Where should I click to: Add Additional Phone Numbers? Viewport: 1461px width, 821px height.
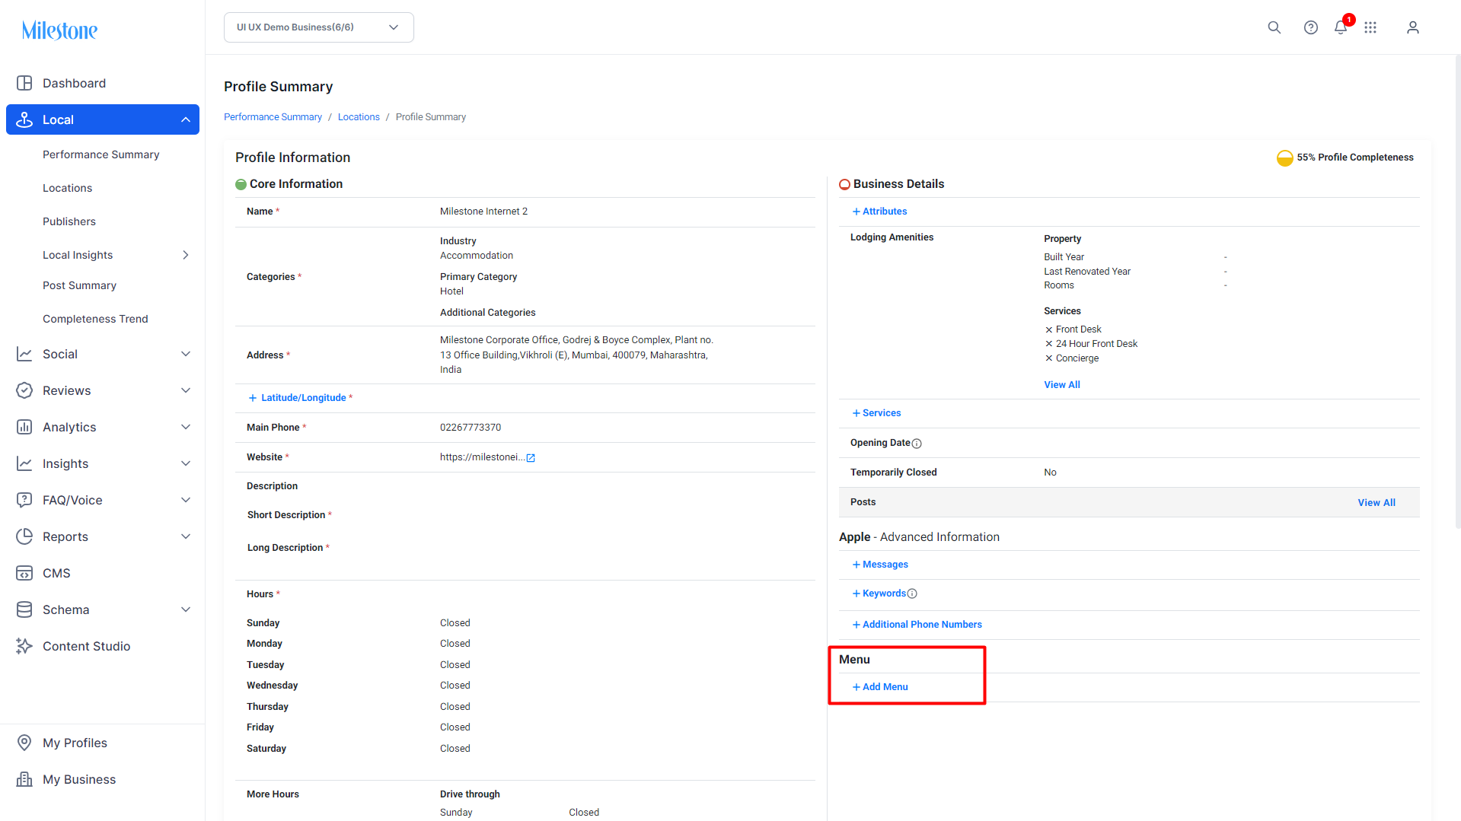click(917, 625)
